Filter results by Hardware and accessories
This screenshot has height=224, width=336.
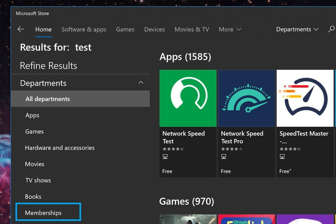click(60, 148)
